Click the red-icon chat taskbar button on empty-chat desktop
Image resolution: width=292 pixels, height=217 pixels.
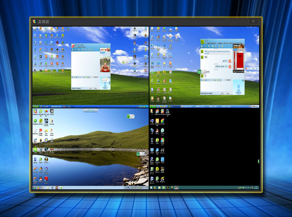[x=68, y=107]
